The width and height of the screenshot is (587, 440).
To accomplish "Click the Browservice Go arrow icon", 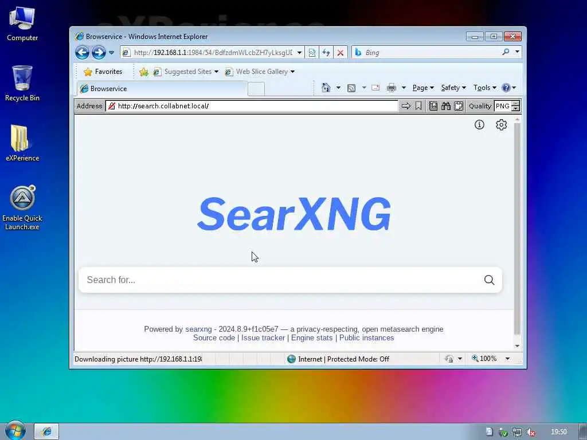I will (x=406, y=106).
